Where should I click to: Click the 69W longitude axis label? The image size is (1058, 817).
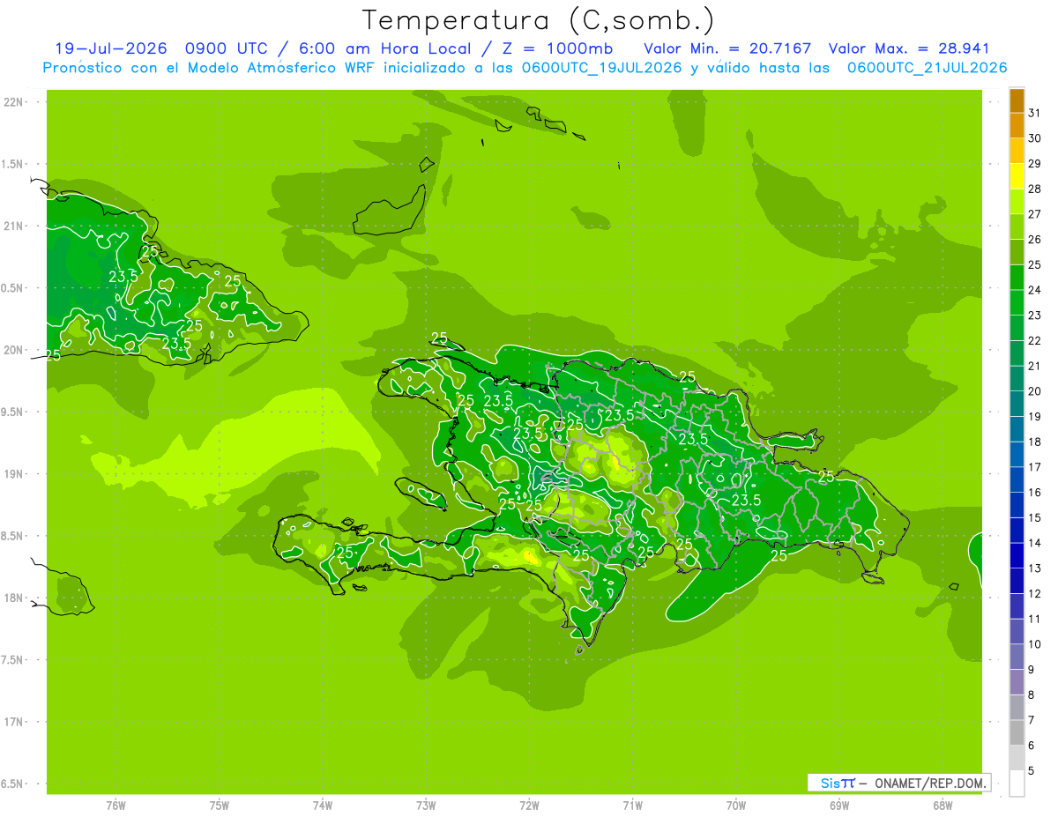tap(839, 806)
